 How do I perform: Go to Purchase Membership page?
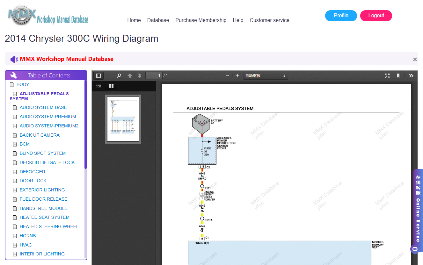pyautogui.click(x=201, y=20)
